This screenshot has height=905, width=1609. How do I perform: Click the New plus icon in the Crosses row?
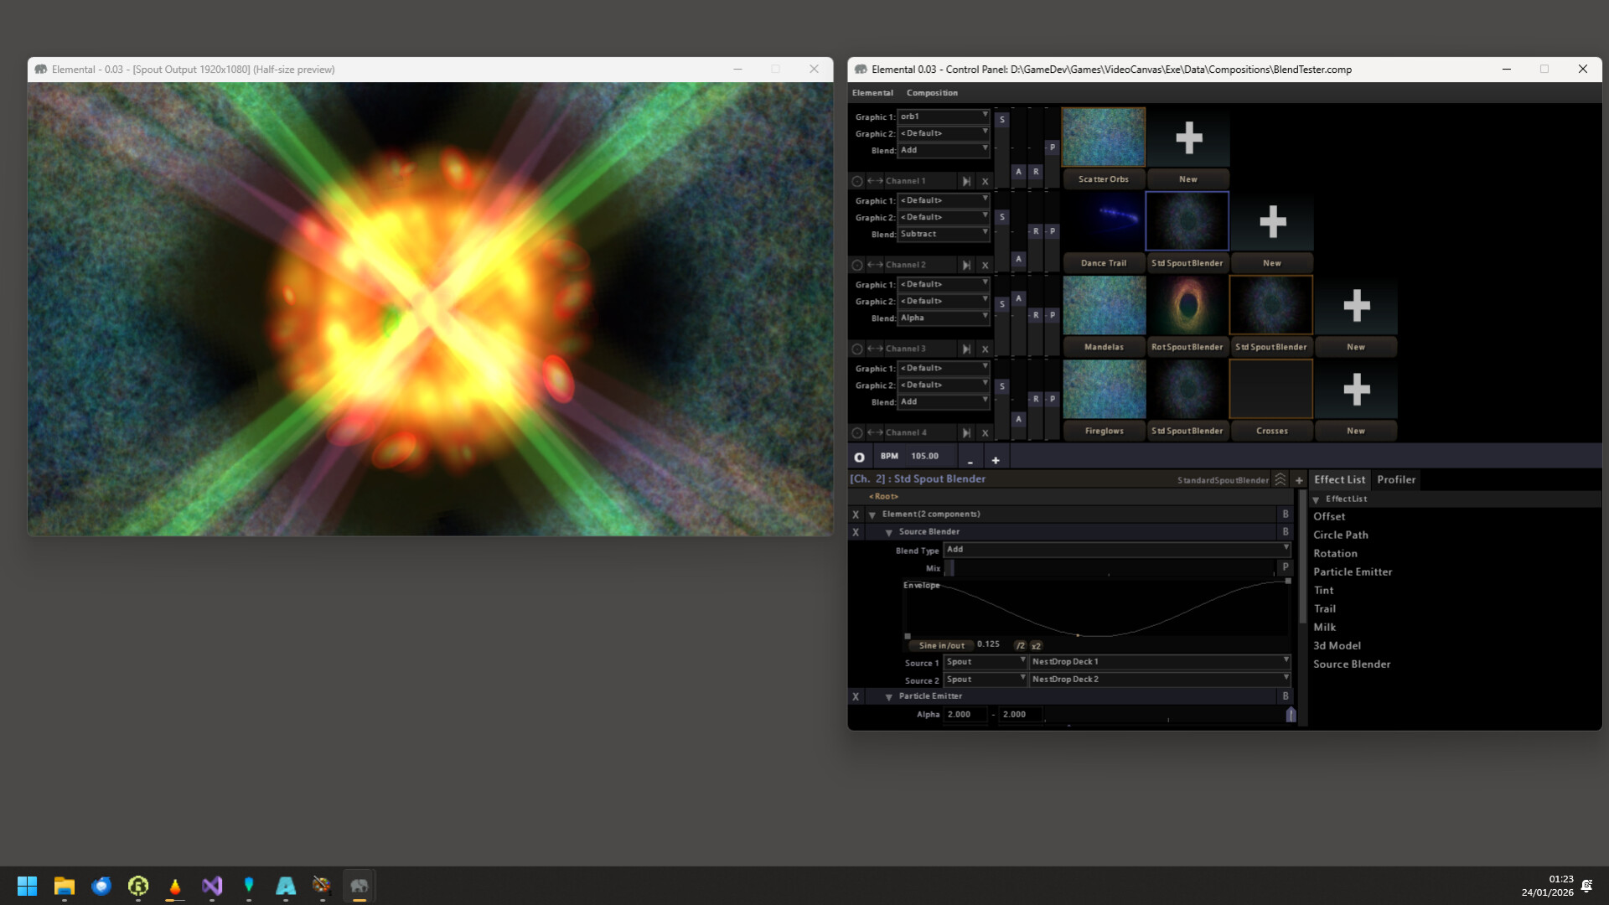click(x=1356, y=388)
